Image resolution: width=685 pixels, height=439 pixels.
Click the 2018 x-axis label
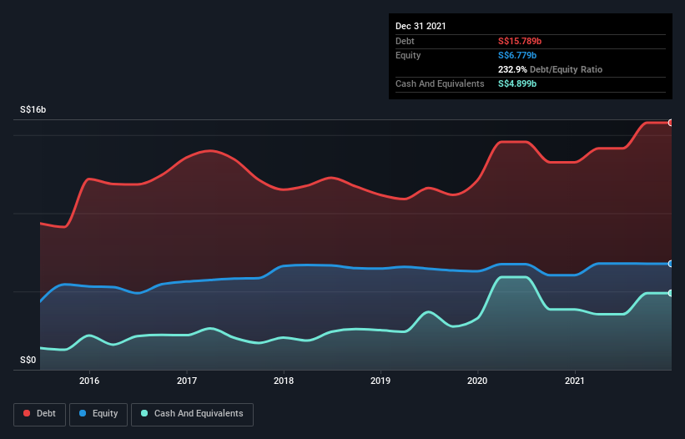point(284,381)
